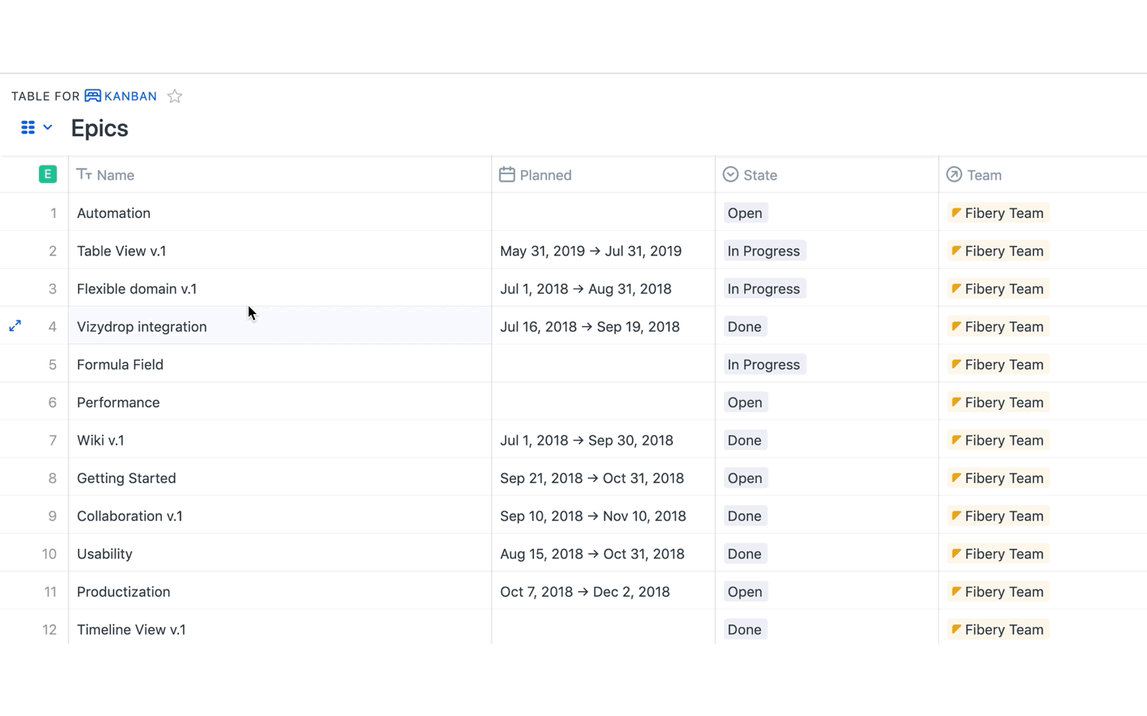Click the Done state pill for Wiki v.1
1147x716 pixels.
[744, 440]
